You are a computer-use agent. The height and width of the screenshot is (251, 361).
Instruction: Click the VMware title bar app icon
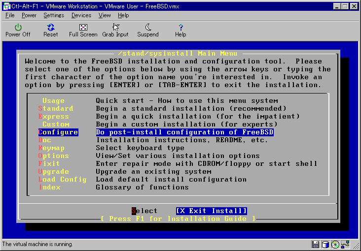coord(7,6)
